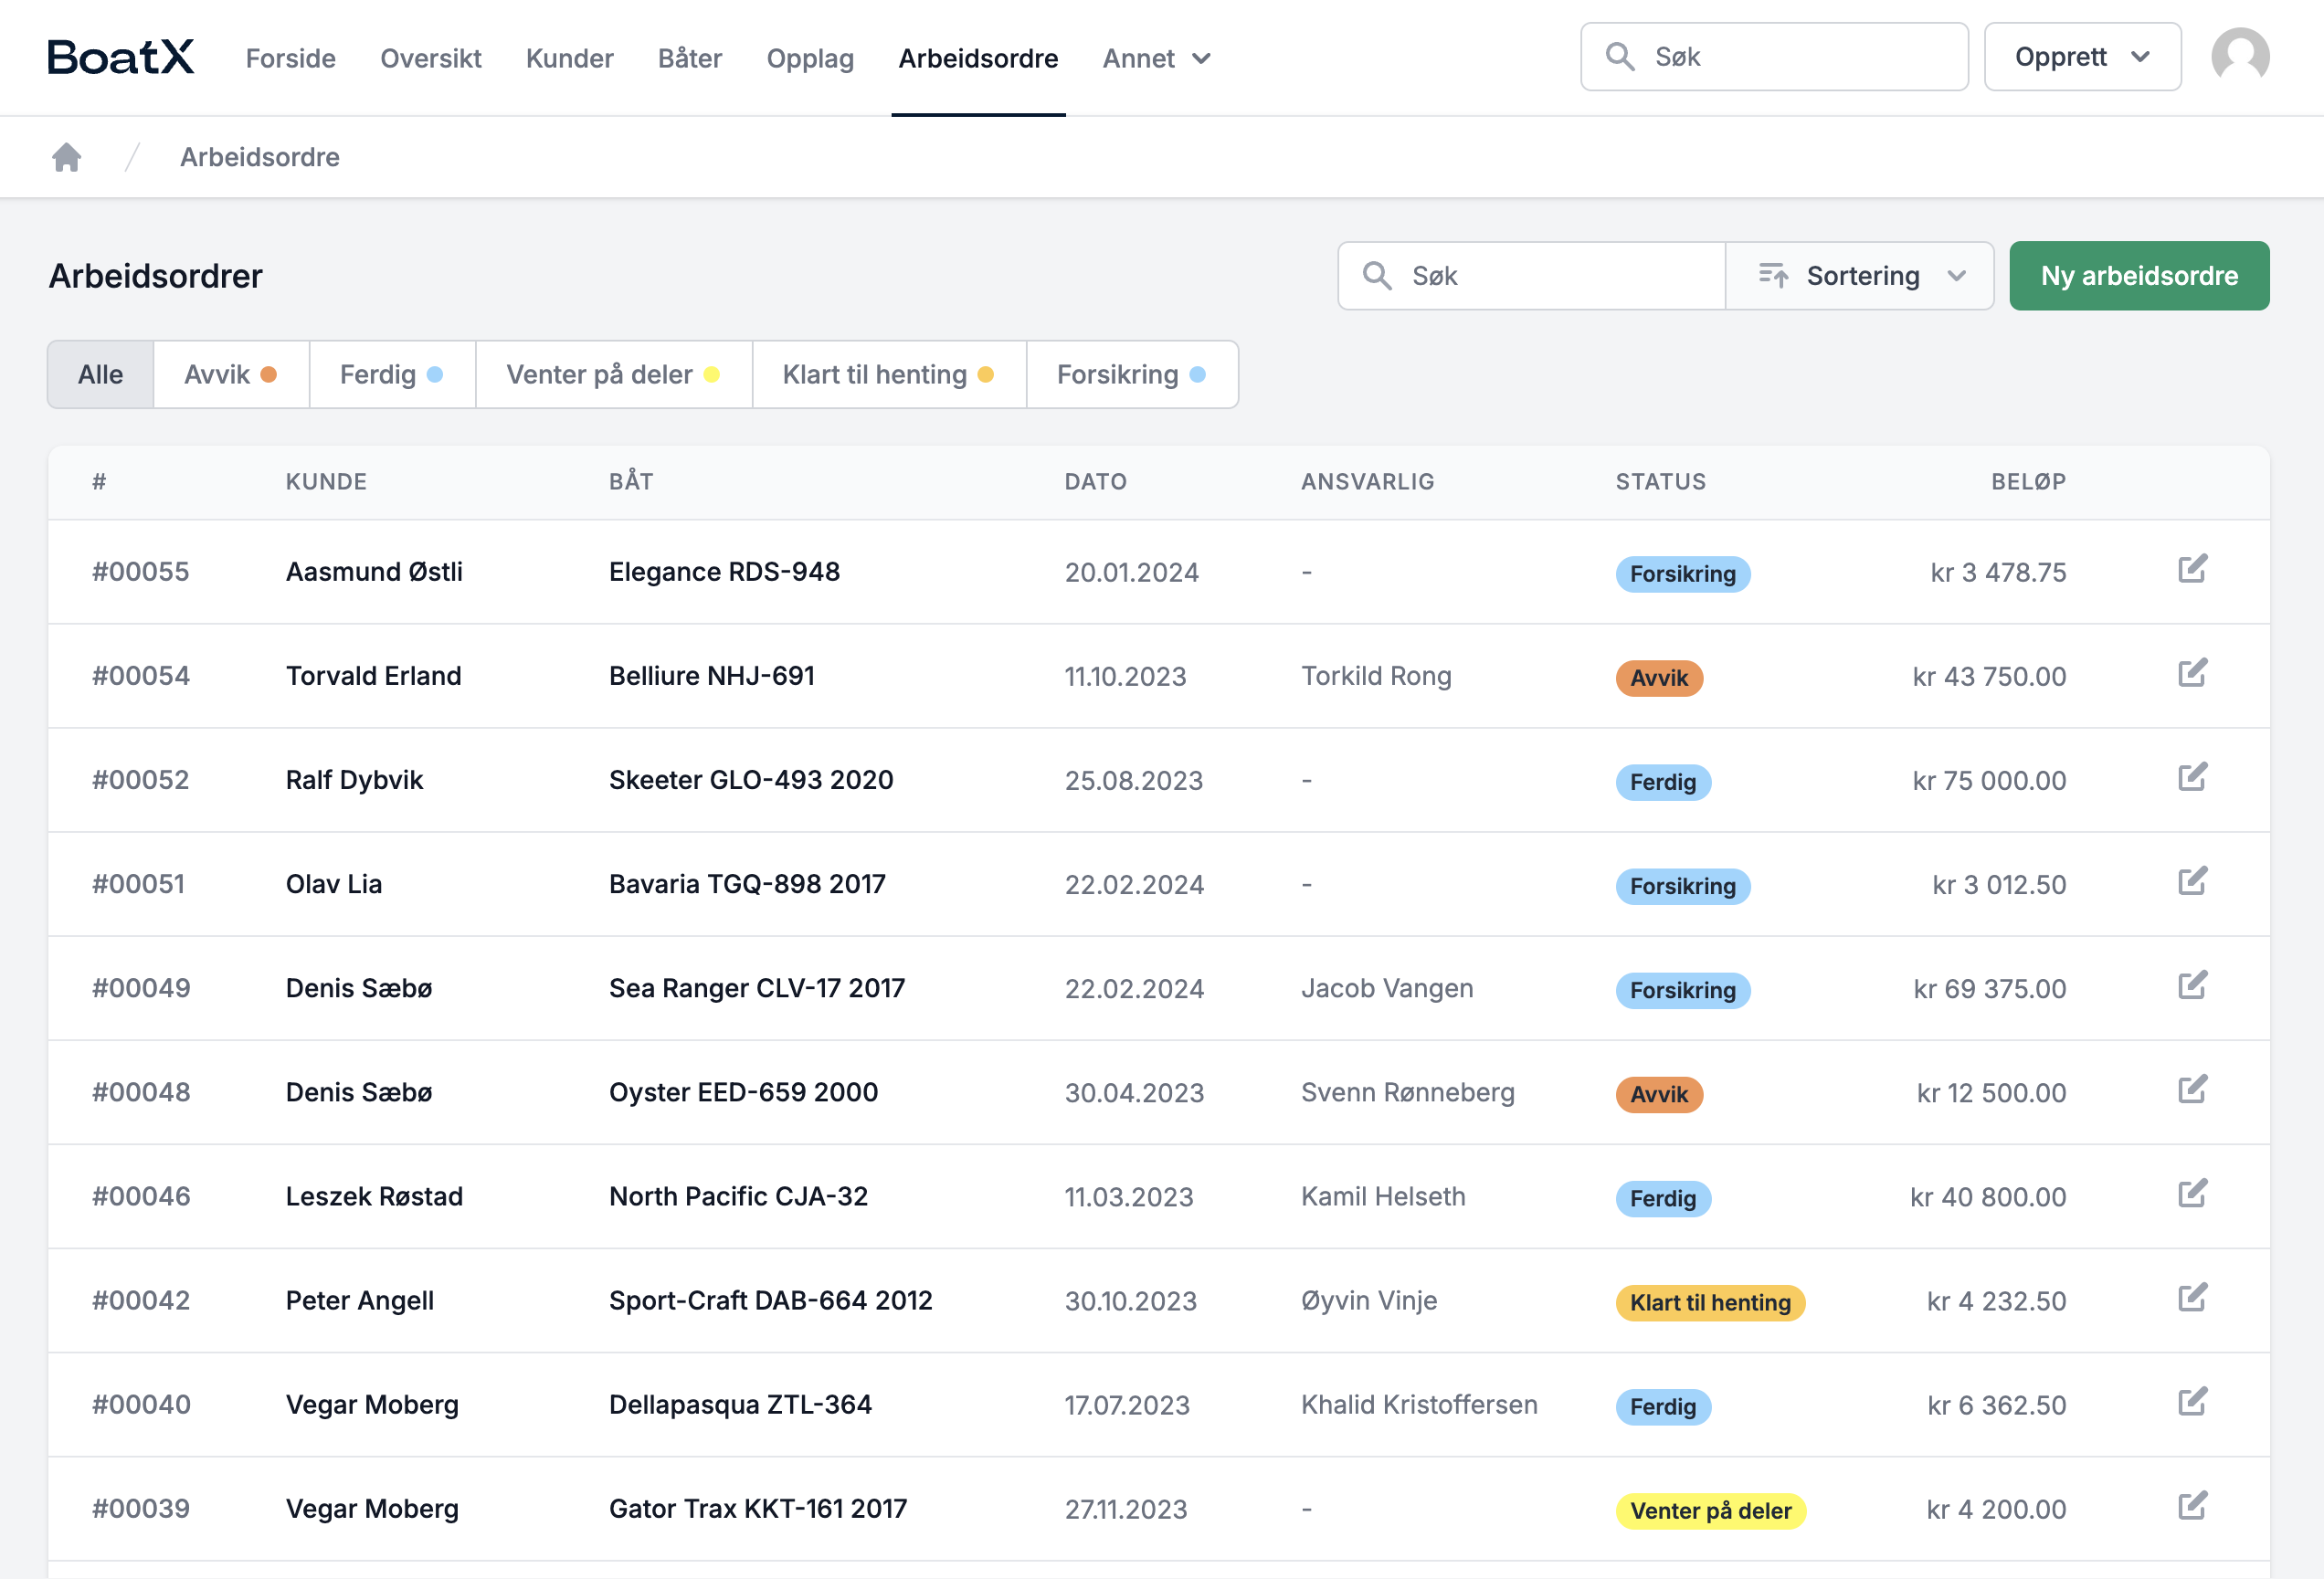The height and width of the screenshot is (1579, 2324).
Task: Click the home icon in the breadcrumb
Action: [x=66, y=157]
